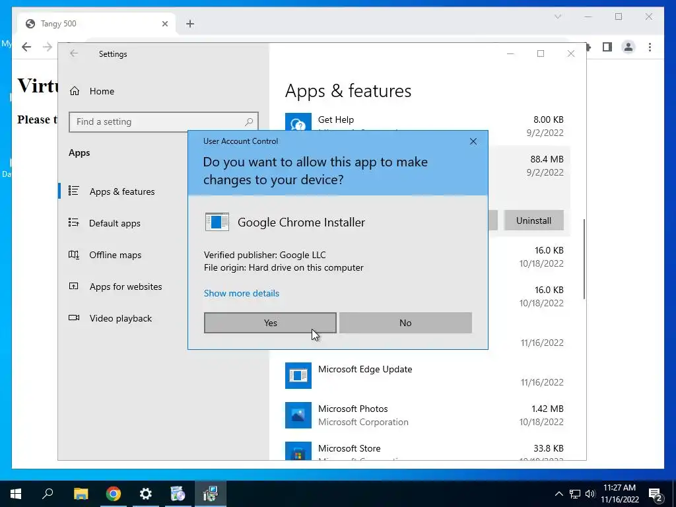Click Chrome back navigation arrow

tap(26, 47)
